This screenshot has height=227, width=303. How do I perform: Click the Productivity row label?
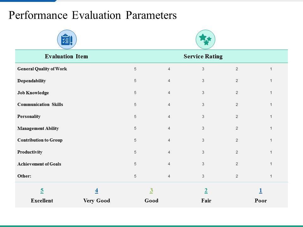pyautogui.click(x=30, y=152)
